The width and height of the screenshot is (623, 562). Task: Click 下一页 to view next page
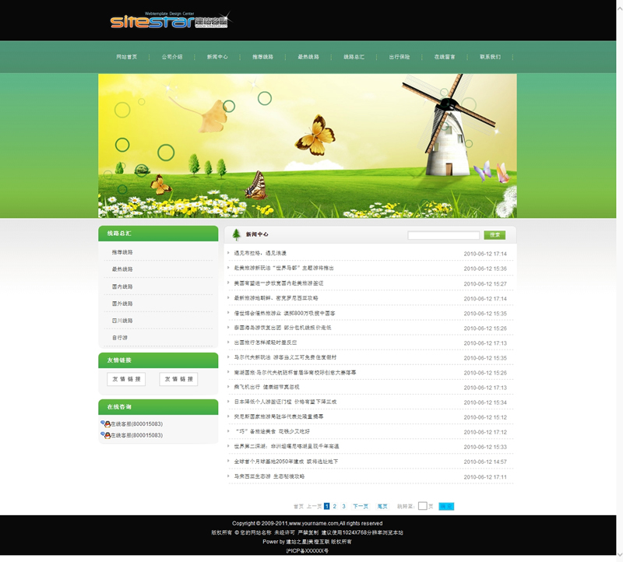(x=361, y=506)
